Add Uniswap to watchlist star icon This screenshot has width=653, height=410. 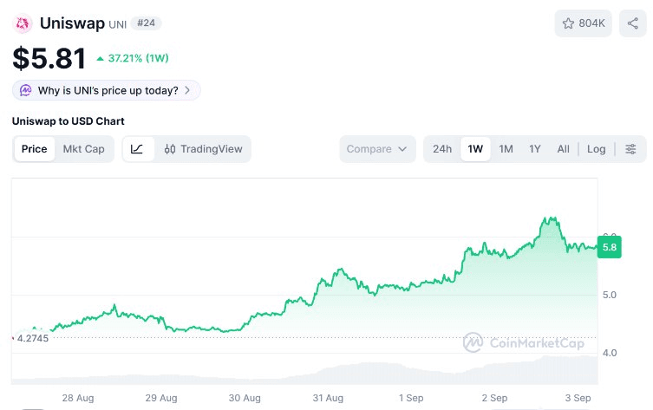pos(568,23)
